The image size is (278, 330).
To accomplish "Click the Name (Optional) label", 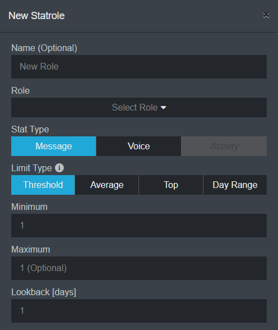I will (x=44, y=48).
